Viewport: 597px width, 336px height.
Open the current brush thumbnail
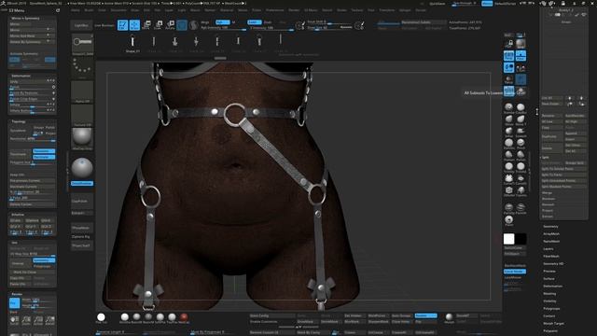point(82,44)
